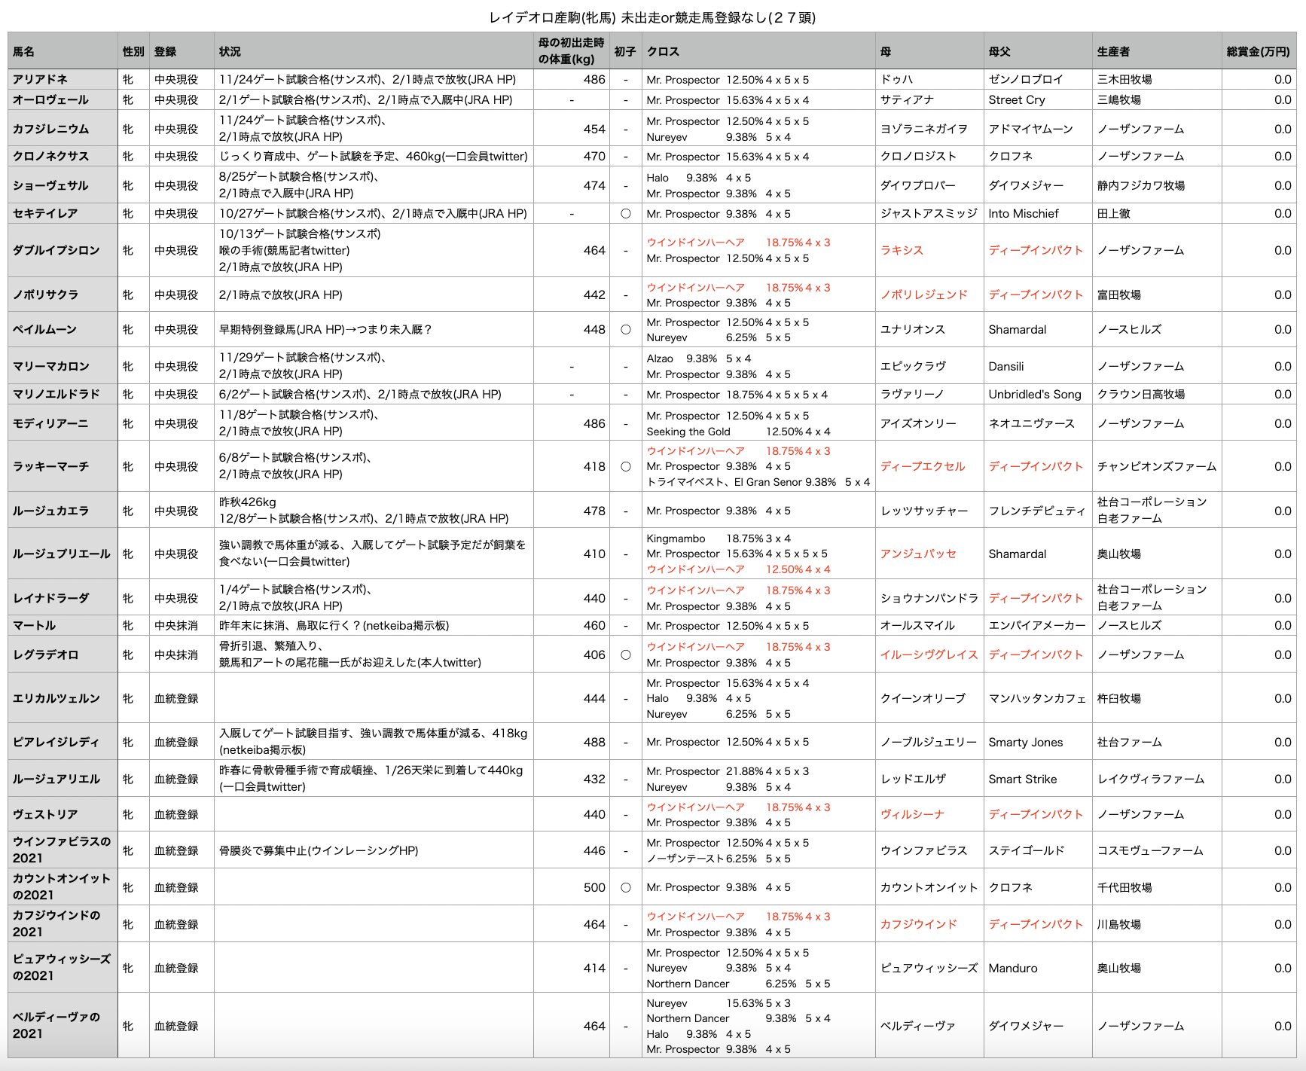Click the horse name レグラデオロ
This screenshot has width=1306, height=1071.
(x=45, y=654)
